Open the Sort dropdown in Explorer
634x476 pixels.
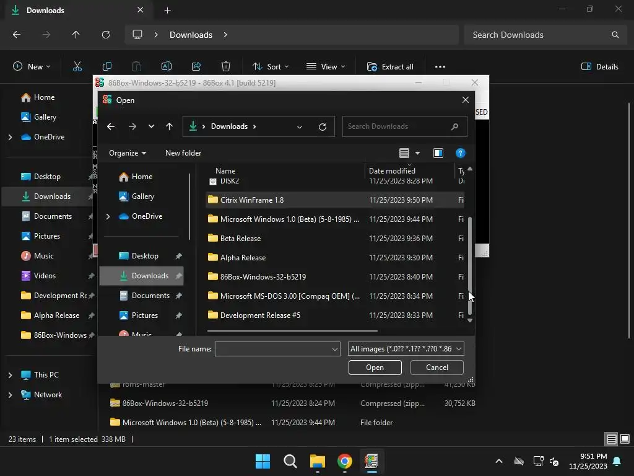click(270, 67)
